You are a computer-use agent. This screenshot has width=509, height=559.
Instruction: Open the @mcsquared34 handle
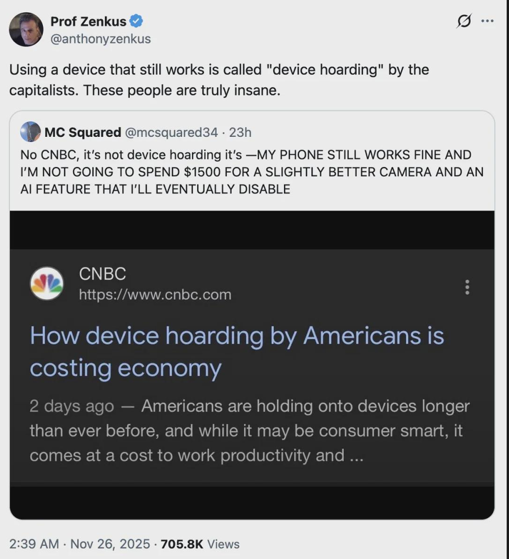pyautogui.click(x=172, y=132)
